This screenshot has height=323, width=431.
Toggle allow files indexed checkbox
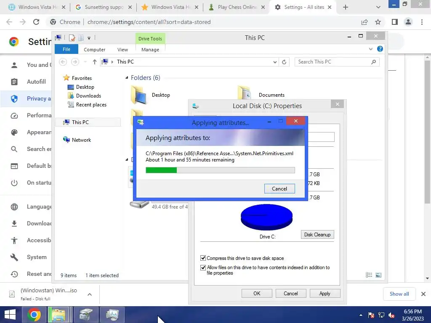coord(203,267)
